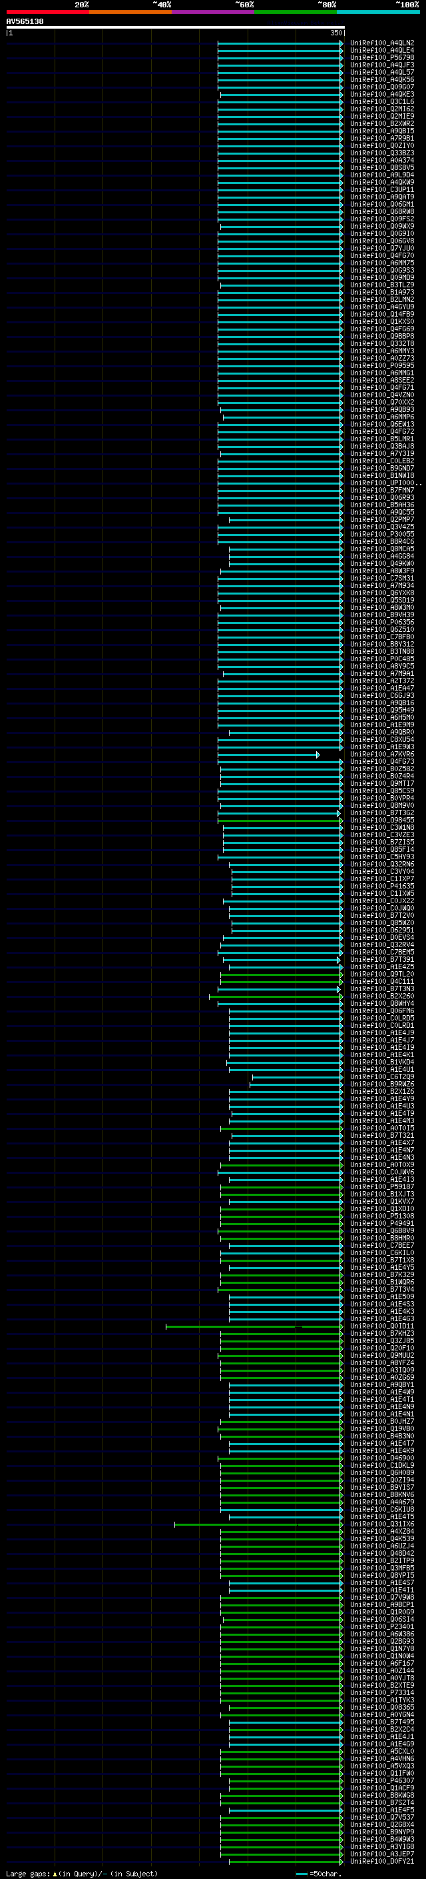Open hit UniRef100_A4QJF3
The image size is (426, 1879).
(381, 65)
